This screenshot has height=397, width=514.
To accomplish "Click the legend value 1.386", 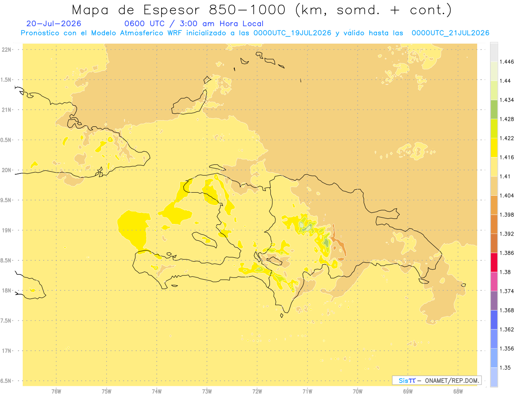I will pos(507,253).
